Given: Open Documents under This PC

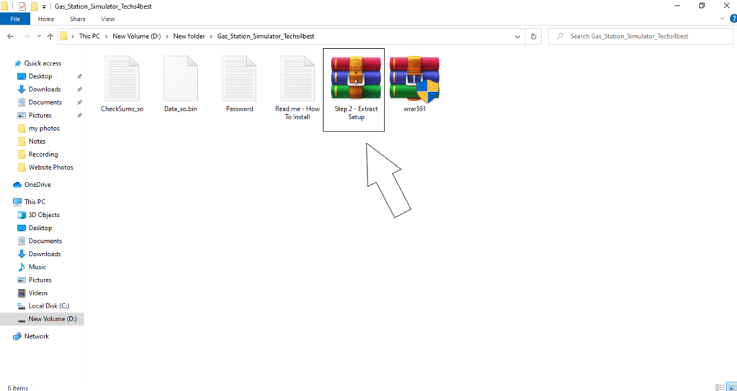Looking at the screenshot, I should tap(45, 241).
